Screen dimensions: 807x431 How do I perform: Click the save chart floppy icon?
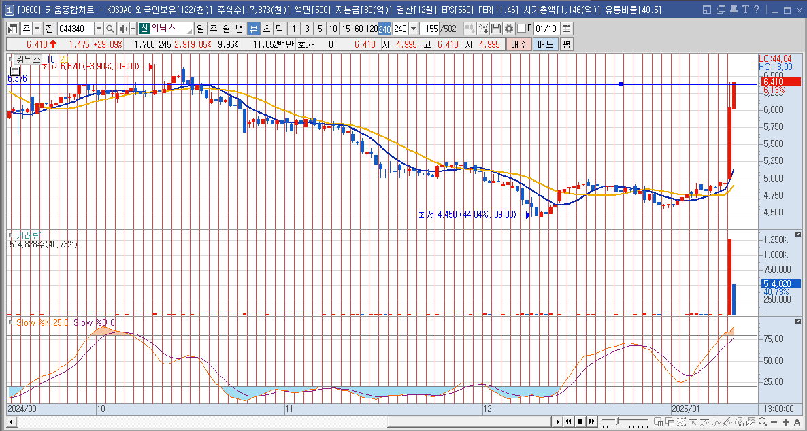[x=495, y=29]
